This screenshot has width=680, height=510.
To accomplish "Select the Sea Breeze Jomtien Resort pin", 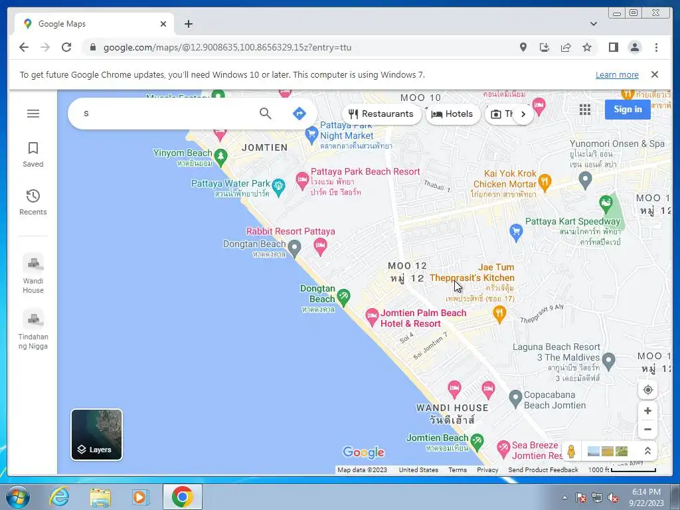I will pos(503,450).
